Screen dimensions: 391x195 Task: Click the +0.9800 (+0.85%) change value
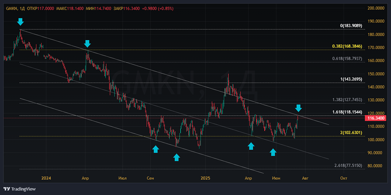(x=158, y=9)
